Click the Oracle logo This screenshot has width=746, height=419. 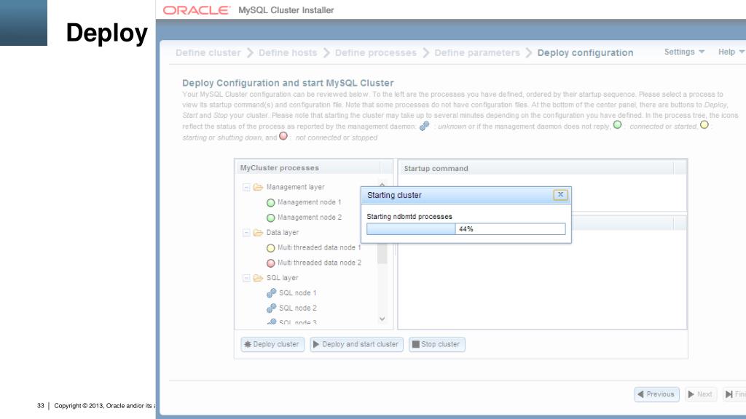click(x=197, y=10)
